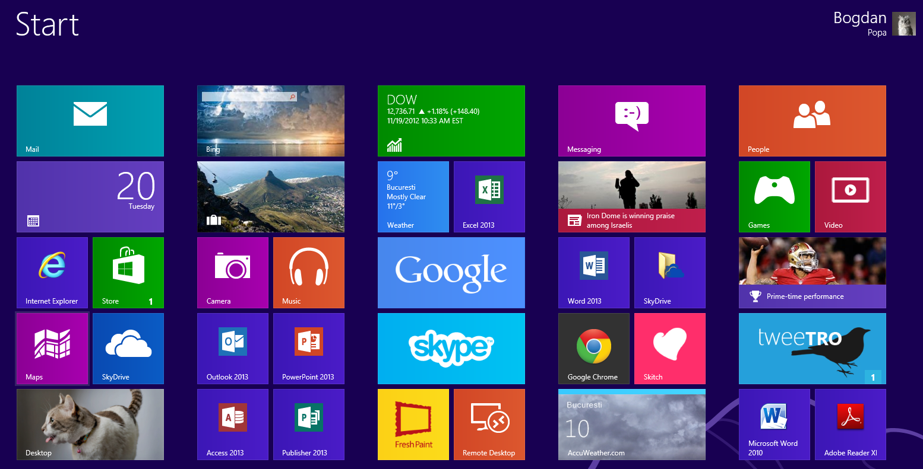
Task: Open the Bing tile
Action: click(271, 121)
